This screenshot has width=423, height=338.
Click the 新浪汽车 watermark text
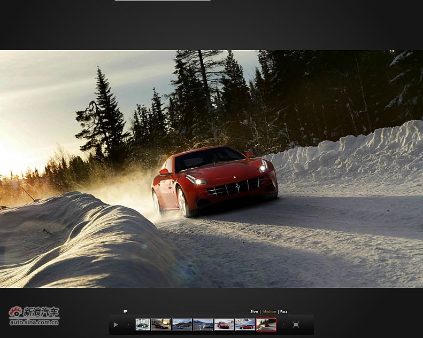[41, 312]
